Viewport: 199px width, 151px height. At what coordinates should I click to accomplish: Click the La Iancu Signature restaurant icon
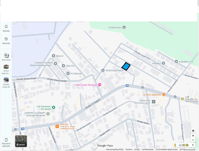click(x=164, y=94)
